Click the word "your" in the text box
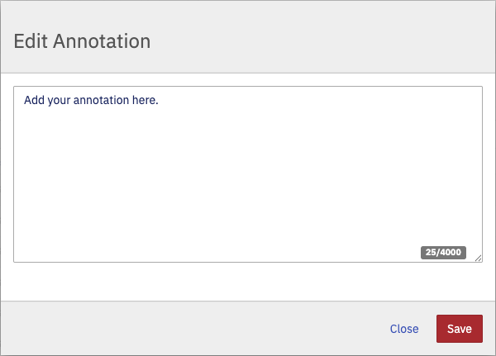The height and width of the screenshot is (356, 496). click(60, 101)
